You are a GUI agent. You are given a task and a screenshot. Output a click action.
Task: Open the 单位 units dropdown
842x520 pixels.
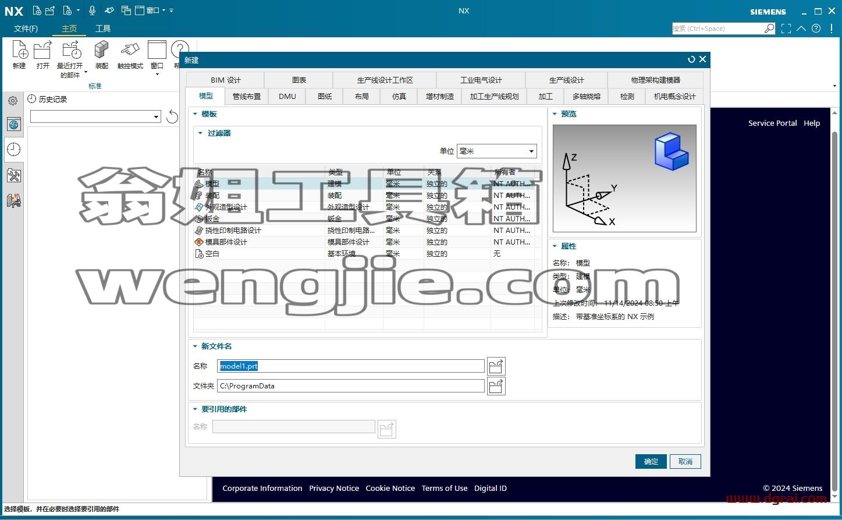tap(497, 151)
